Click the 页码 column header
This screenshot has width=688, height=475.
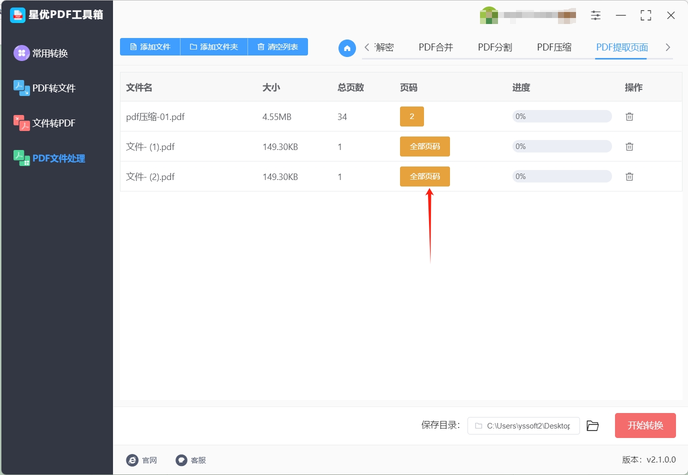(408, 87)
